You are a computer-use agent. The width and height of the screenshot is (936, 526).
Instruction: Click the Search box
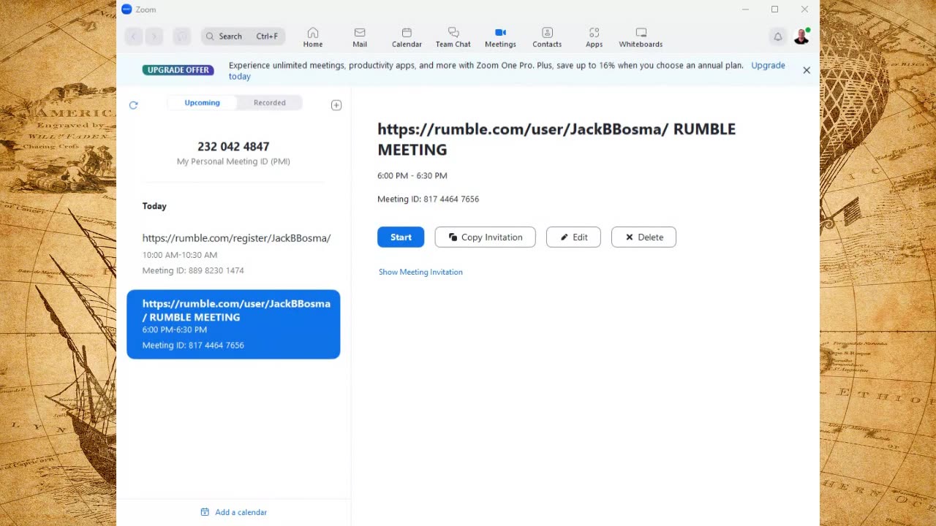point(243,36)
